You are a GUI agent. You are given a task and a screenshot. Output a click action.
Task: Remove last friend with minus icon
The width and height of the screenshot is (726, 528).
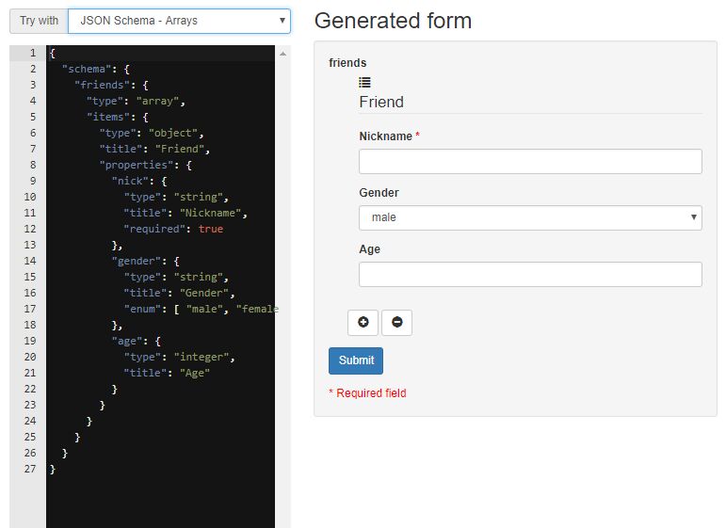pos(396,322)
